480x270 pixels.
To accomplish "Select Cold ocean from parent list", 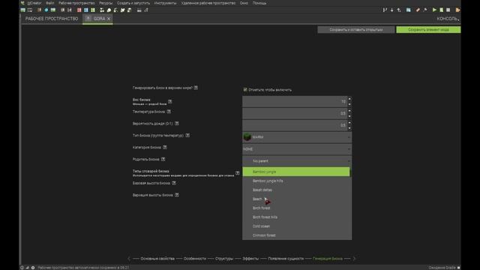I will point(296,226).
